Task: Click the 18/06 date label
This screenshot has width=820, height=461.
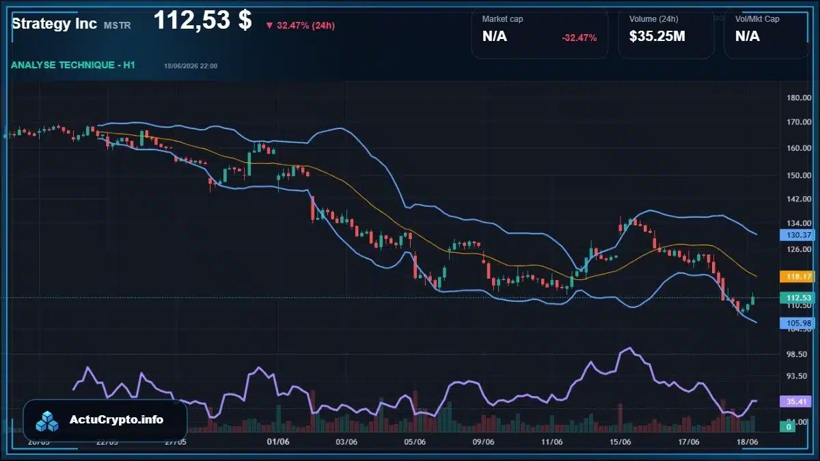Action: tap(748, 443)
